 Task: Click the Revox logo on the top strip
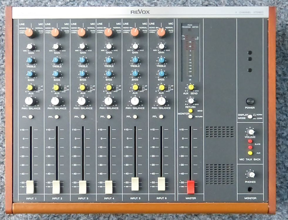pos(140,12)
